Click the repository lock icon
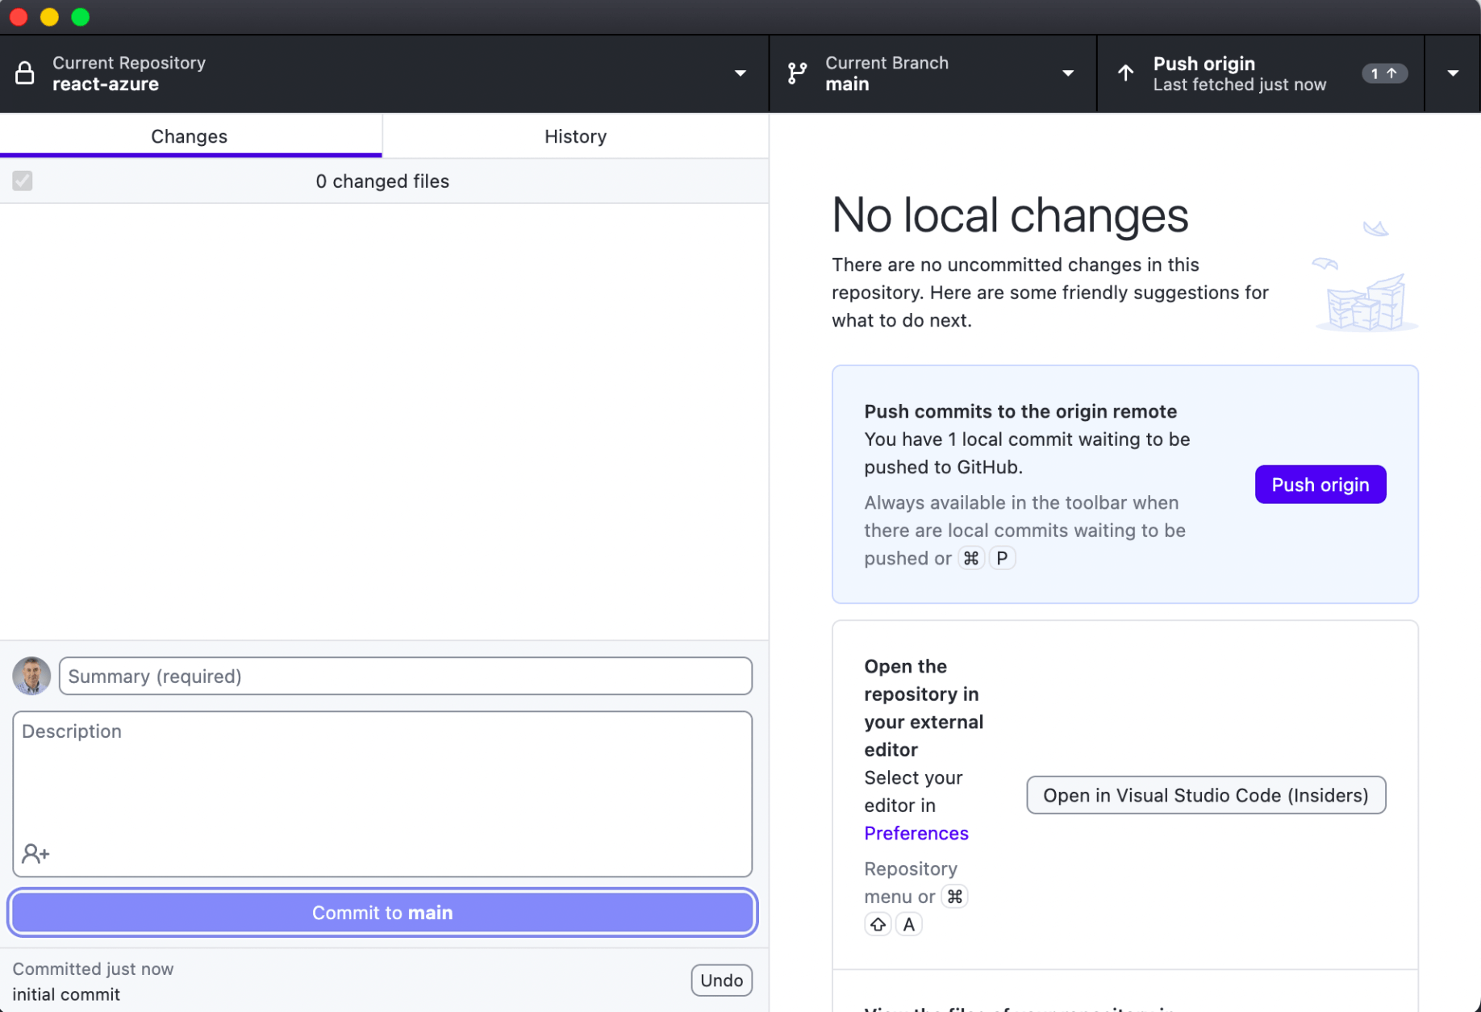This screenshot has width=1481, height=1012. (x=25, y=73)
